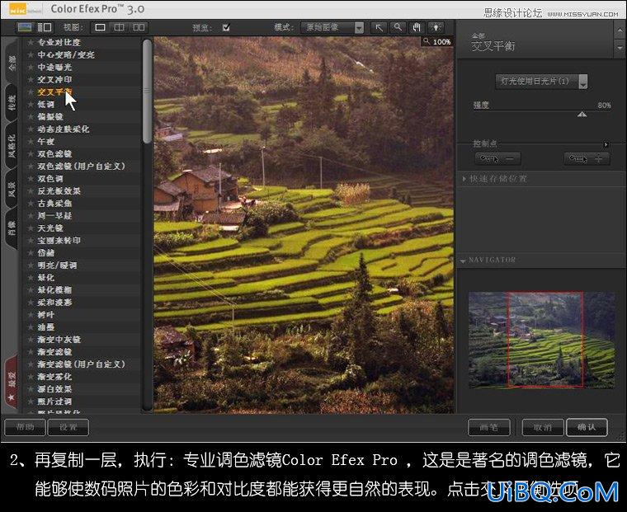Image resolution: width=627 pixels, height=512 pixels.
Task: Toggle favorite star for 渐变雾化
Action: pyautogui.click(x=31, y=377)
